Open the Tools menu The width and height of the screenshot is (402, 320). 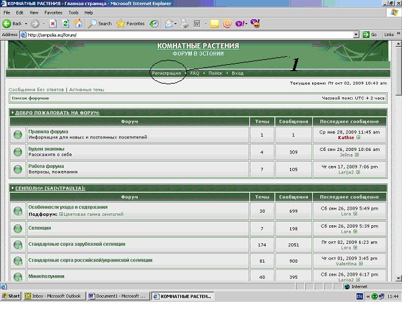tap(74, 12)
